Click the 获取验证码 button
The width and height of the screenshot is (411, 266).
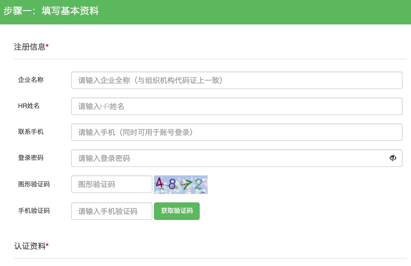click(177, 211)
